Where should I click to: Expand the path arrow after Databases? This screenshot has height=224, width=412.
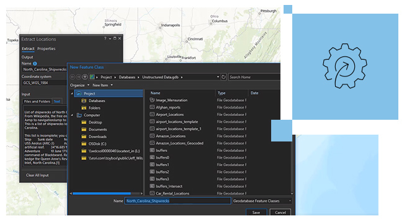coord(138,78)
